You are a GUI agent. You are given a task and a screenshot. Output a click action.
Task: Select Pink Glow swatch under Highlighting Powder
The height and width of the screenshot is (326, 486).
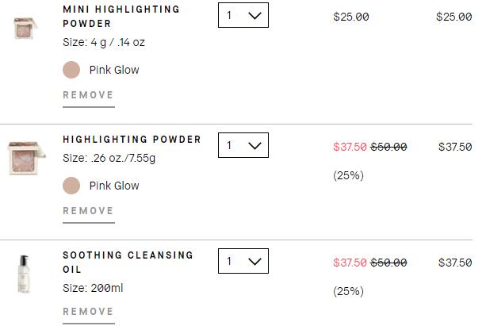[x=71, y=186]
